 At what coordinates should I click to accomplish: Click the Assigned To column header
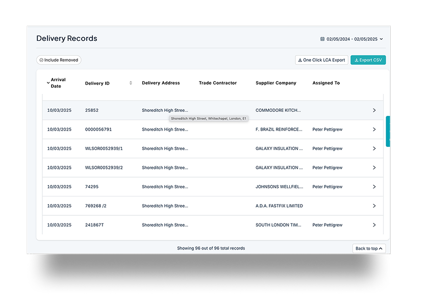(x=326, y=83)
